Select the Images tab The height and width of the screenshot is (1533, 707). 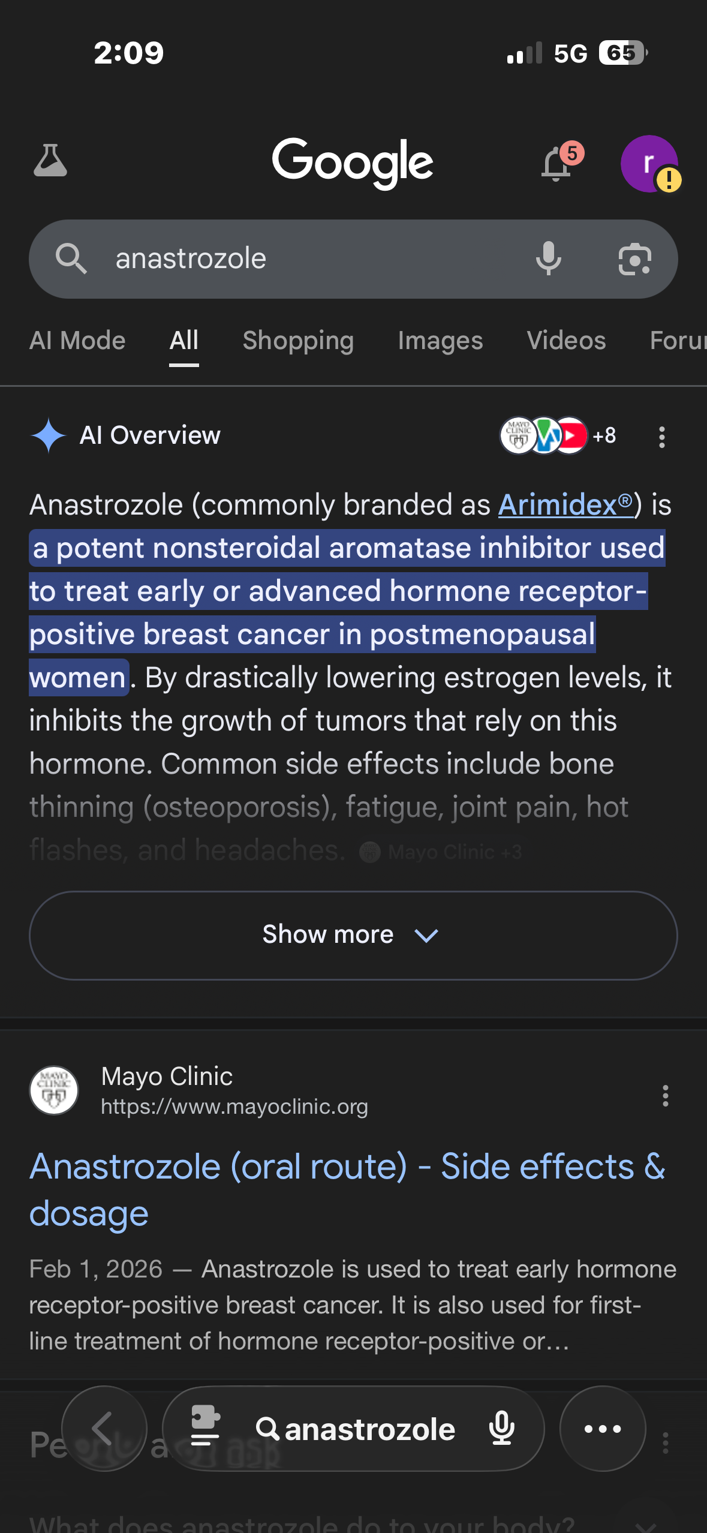point(440,341)
